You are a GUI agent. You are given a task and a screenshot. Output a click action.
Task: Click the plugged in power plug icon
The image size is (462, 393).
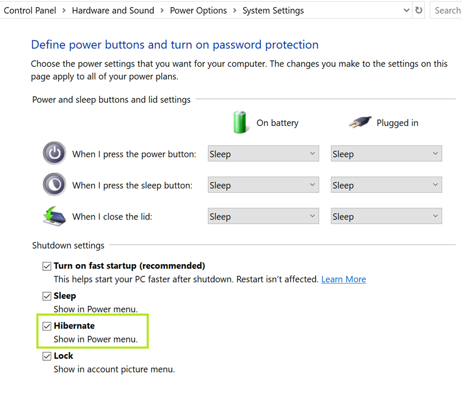(x=360, y=122)
